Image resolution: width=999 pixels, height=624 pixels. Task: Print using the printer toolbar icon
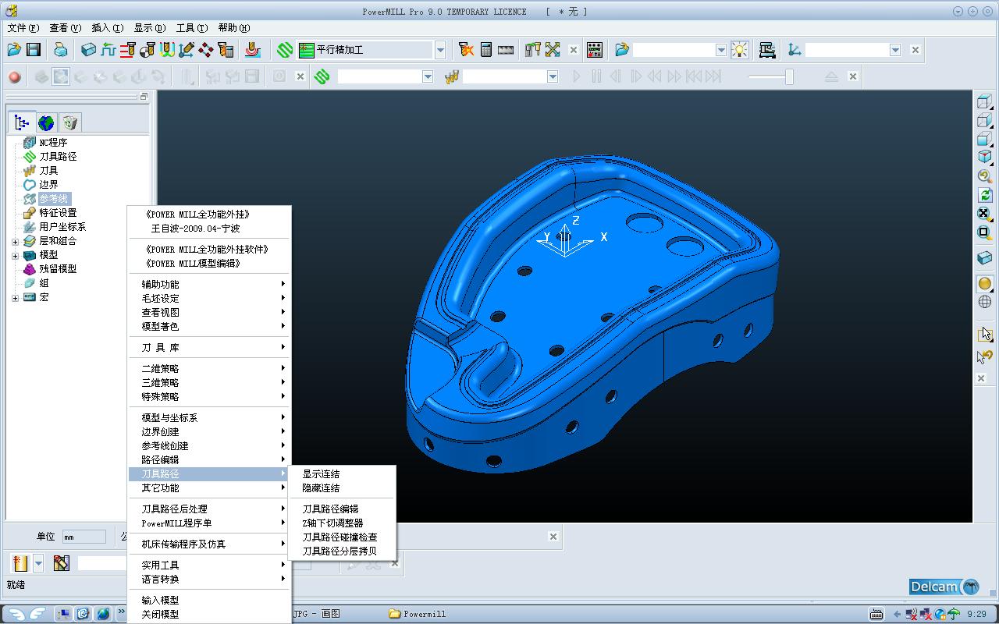pos(61,50)
